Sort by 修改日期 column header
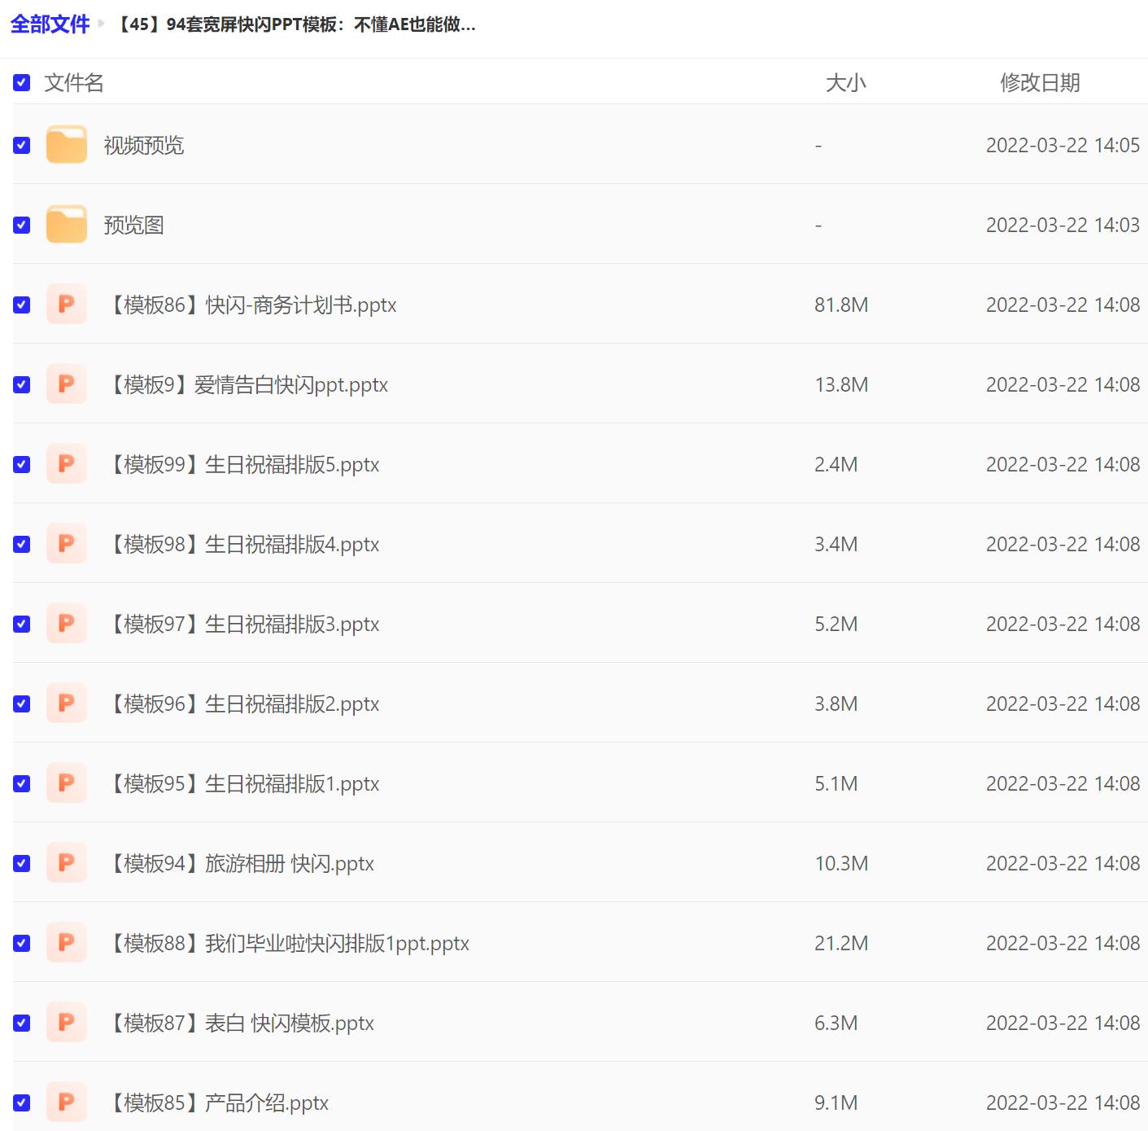The width and height of the screenshot is (1148, 1131). pos(1039,82)
